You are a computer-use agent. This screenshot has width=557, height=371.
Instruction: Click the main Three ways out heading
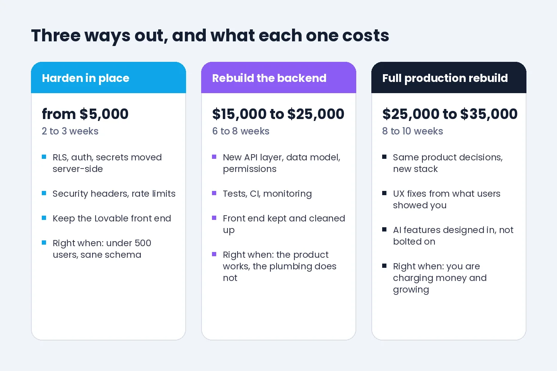210,36
